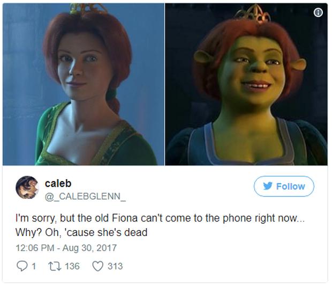Click the tiara on ogre Fiona's head
This screenshot has width=332, height=287.
point(253,14)
